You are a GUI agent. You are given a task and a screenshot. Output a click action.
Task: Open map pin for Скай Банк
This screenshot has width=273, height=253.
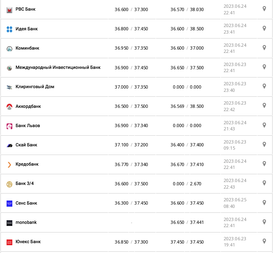(x=264, y=144)
